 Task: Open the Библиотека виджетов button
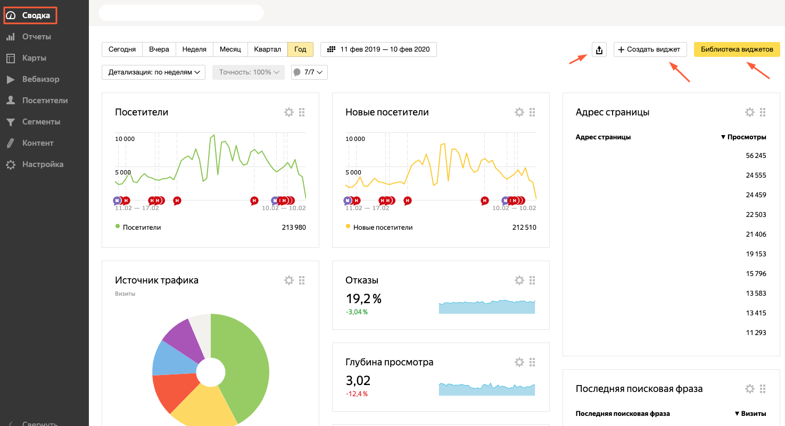point(737,49)
